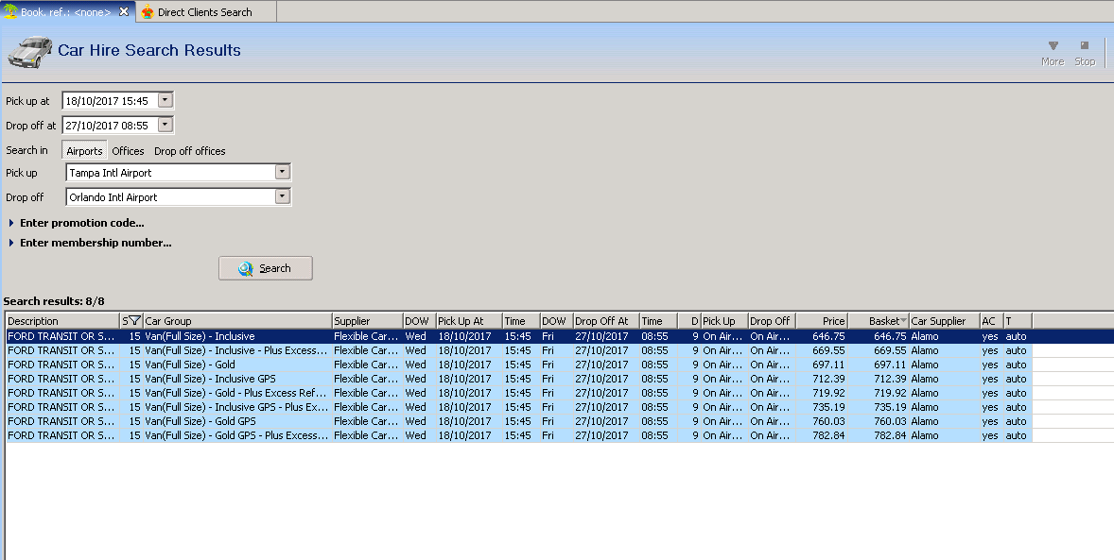Image resolution: width=1114 pixels, height=560 pixels.
Task: Click the sort arrow in the Basket column header
Action: pyautogui.click(x=903, y=321)
